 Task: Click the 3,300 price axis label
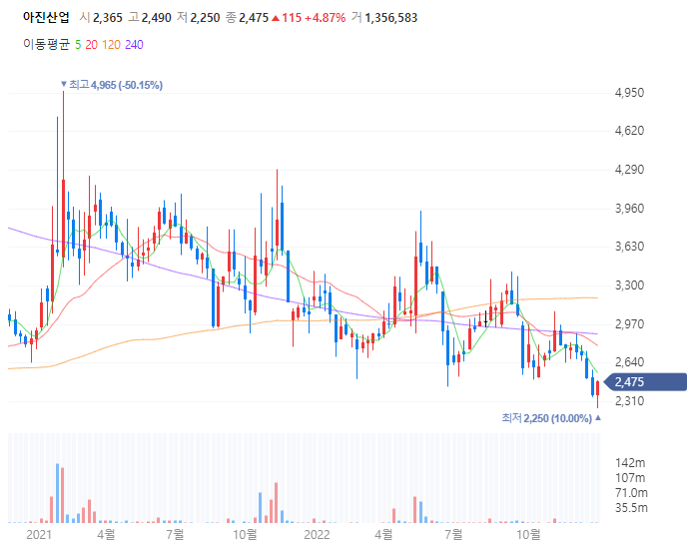click(629, 285)
